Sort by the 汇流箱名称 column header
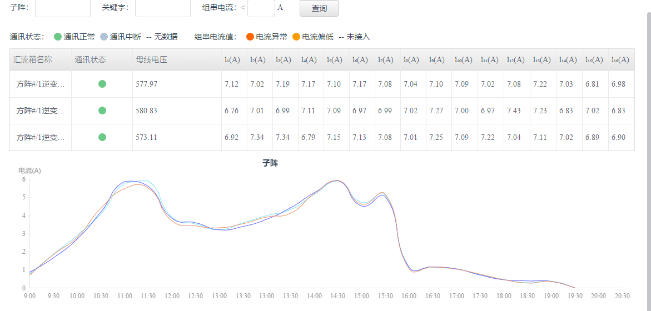 pyautogui.click(x=33, y=59)
